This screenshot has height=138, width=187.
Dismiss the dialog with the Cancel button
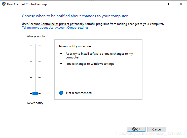coord(157,129)
